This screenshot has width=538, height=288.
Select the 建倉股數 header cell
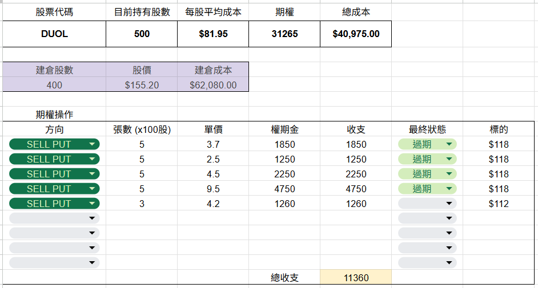(54, 70)
